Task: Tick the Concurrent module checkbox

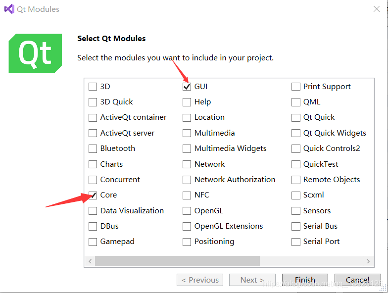Action: point(93,180)
